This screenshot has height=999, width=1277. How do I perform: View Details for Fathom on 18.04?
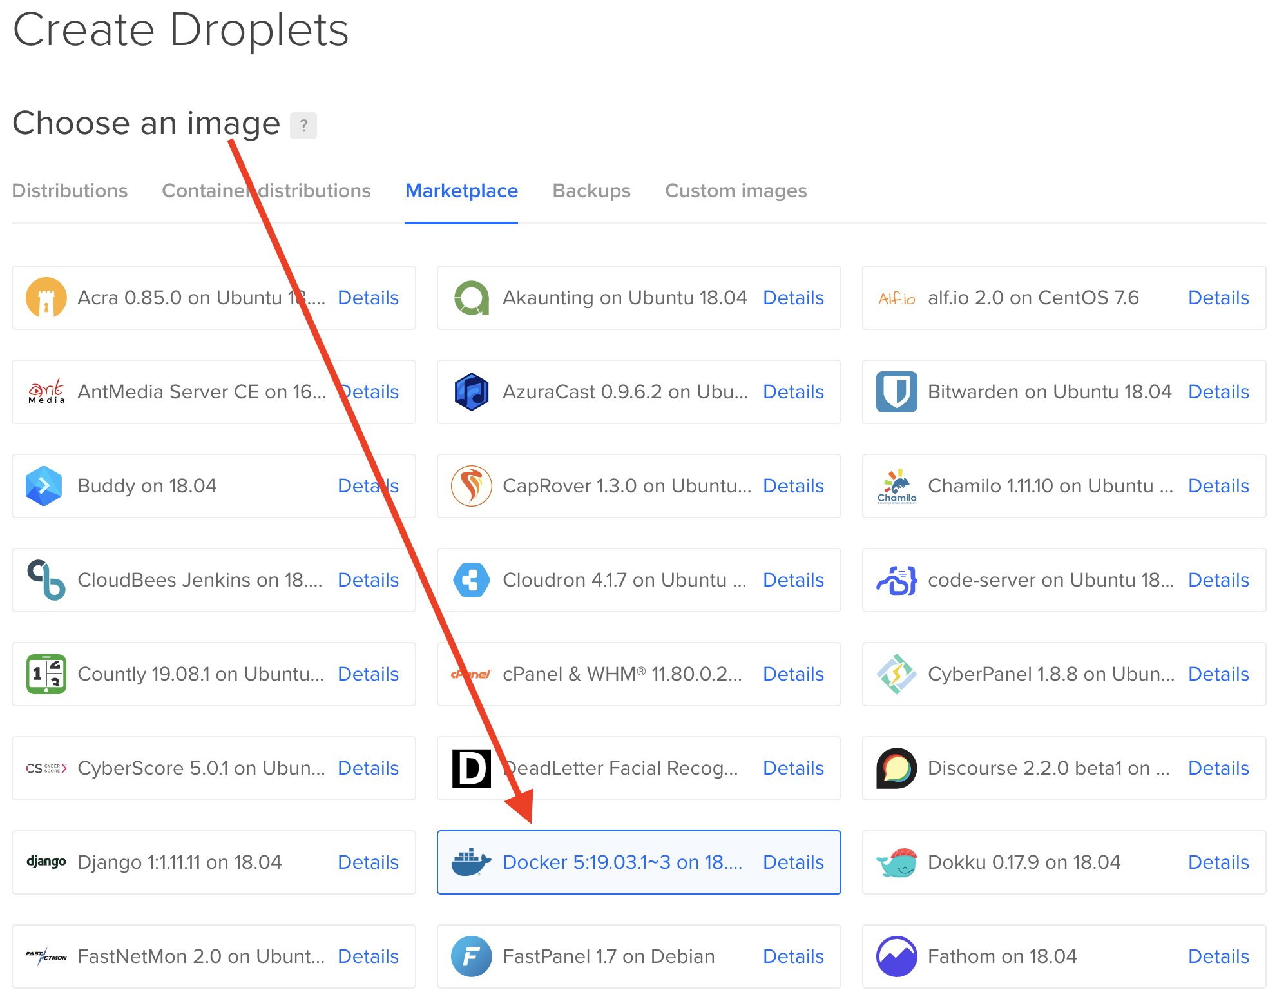click(1218, 956)
